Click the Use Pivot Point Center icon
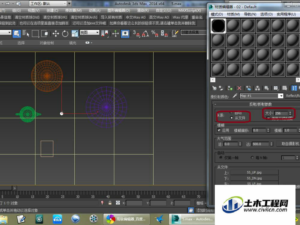 pos(105,34)
